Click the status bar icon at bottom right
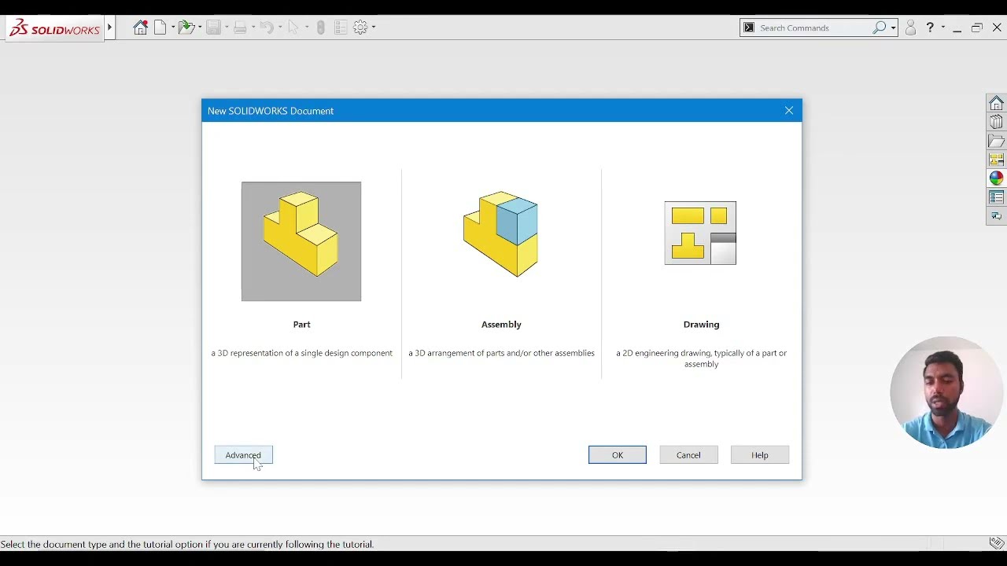Image resolution: width=1007 pixels, height=566 pixels. pos(996,543)
